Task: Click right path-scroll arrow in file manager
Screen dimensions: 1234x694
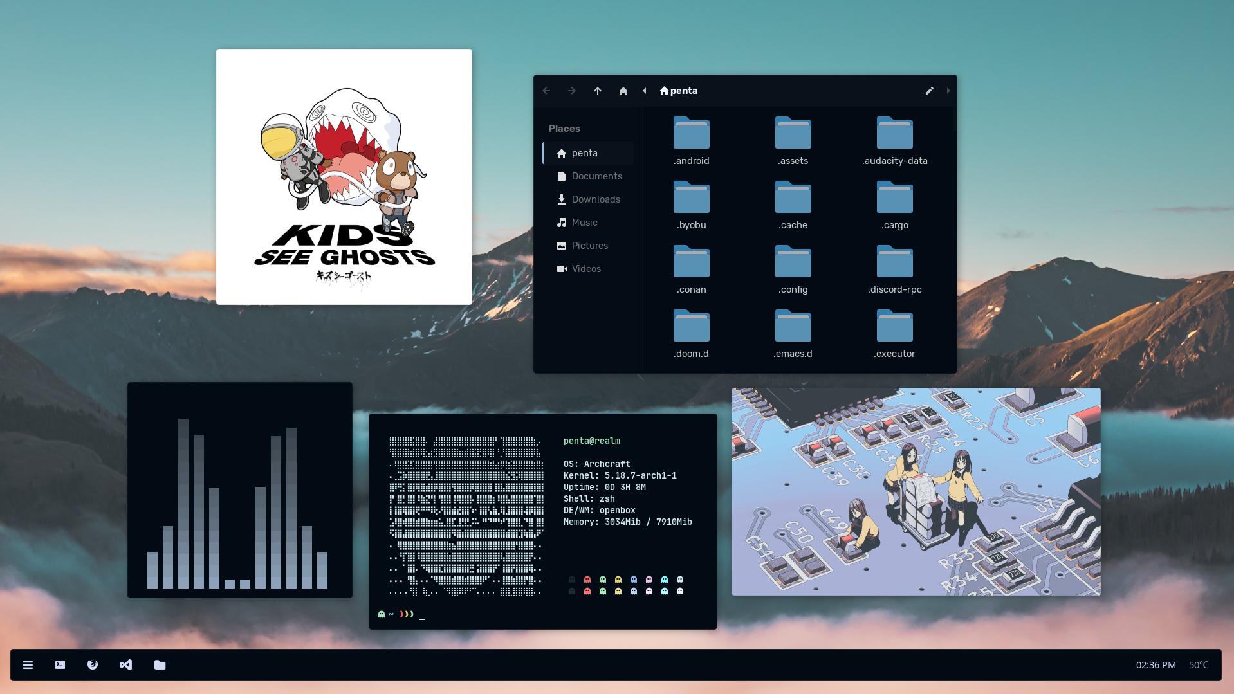Action: tap(948, 91)
